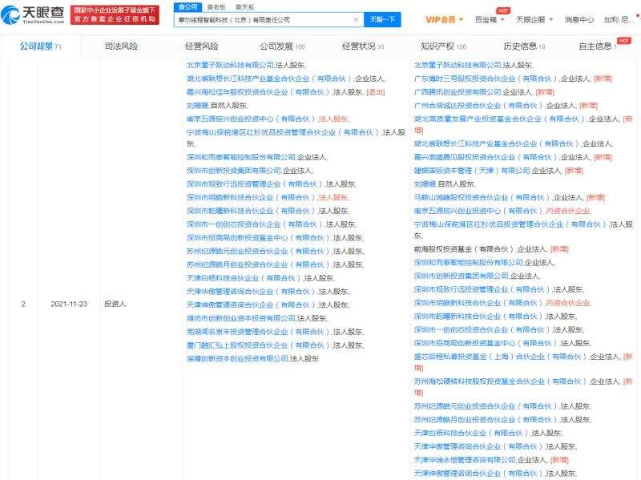Open the 司法风险 tab
This screenshot has width=641, height=480.
(121, 46)
